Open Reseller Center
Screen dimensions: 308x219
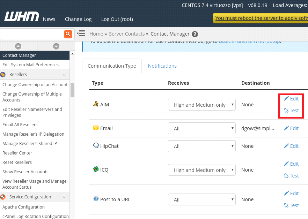[17, 153]
